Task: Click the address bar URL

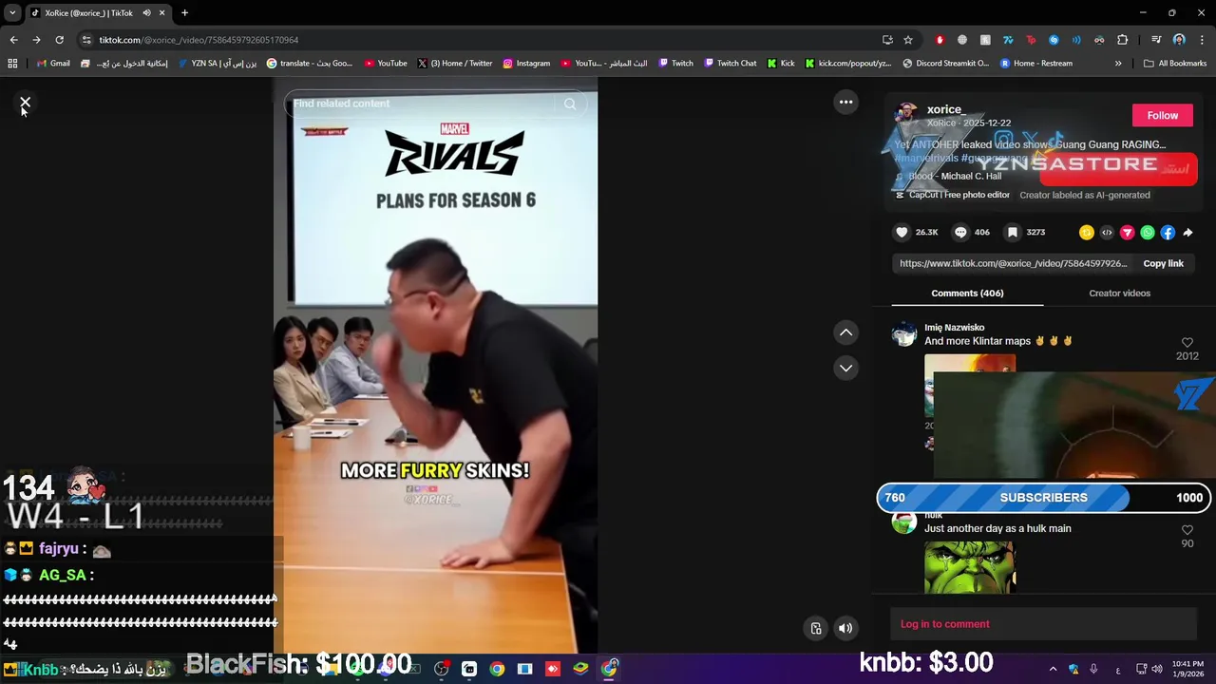Action: (199, 40)
